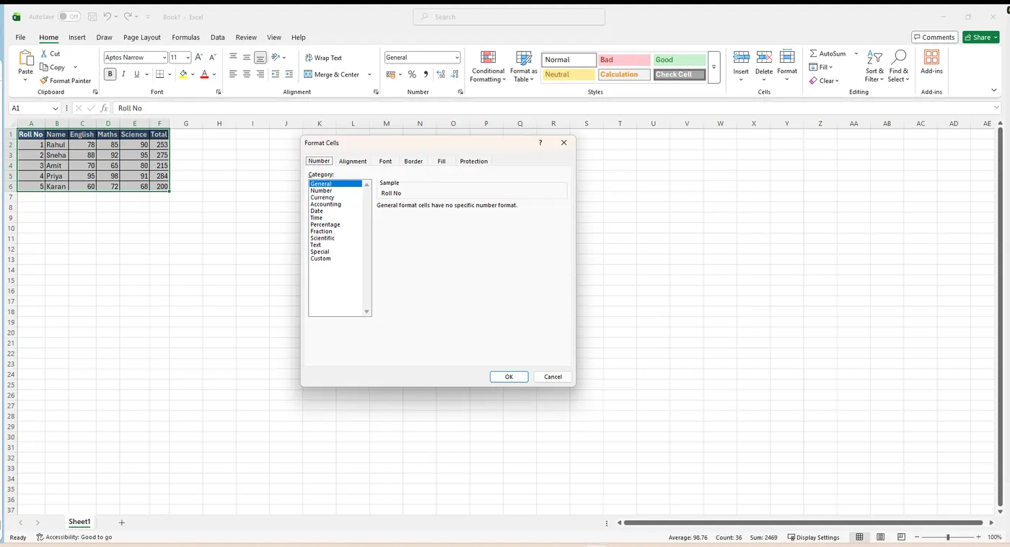This screenshot has width=1010, height=547.
Task: Click Increase Font Size icon
Action: pos(199,57)
